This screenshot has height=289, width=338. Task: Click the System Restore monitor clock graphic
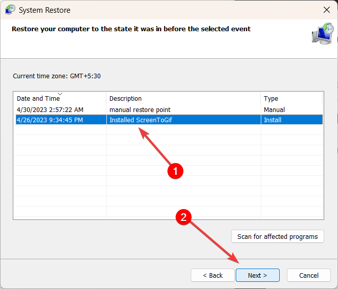click(323, 33)
